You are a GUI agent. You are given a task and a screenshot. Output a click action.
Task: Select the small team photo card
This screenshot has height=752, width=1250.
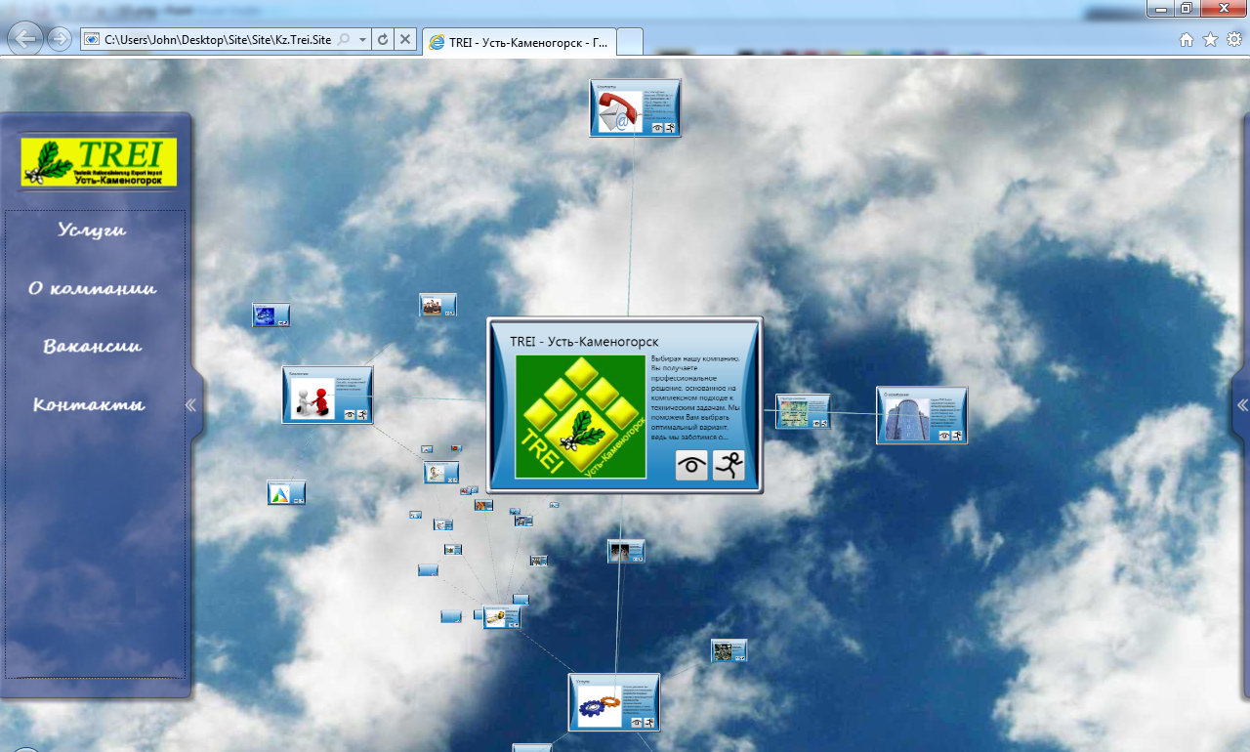coord(437,305)
